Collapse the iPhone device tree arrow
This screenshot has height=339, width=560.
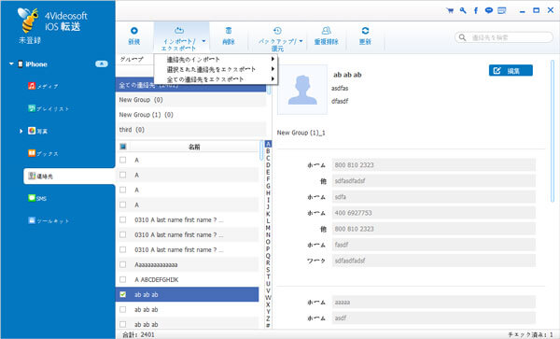tap(11, 64)
